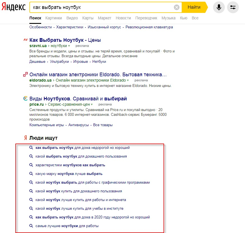
Task: Search 'какой ноутбук лучше купить для учебы в институте'
Action: point(80,208)
